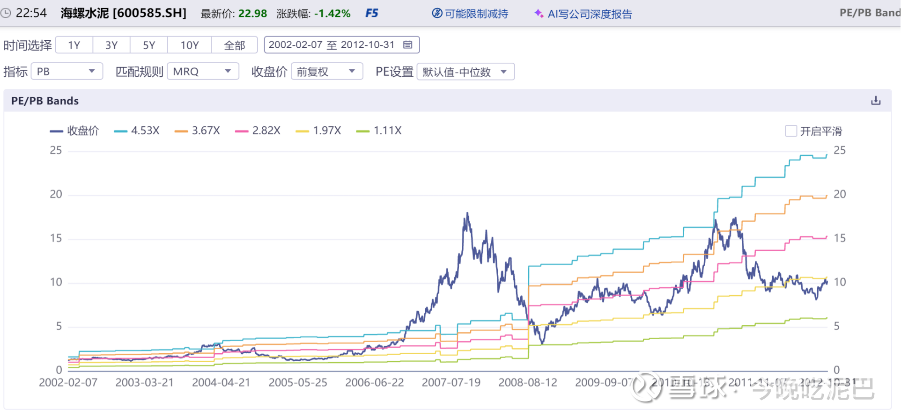Toggle the 1.11X green legend line
The image size is (901, 416).
click(x=379, y=131)
